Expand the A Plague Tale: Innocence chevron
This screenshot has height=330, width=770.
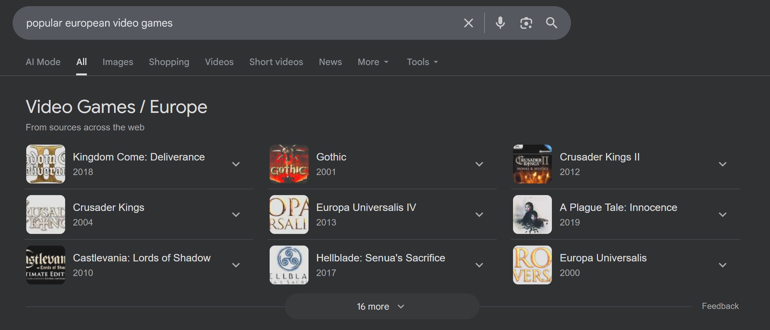723,214
